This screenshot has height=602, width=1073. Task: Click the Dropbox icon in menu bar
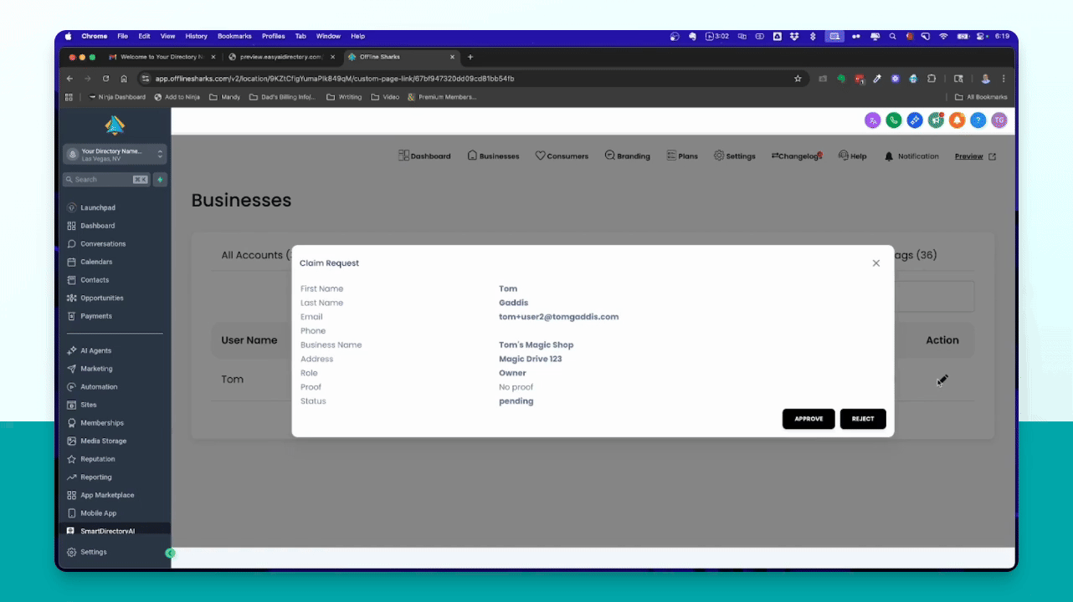click(x=795, y=36)
